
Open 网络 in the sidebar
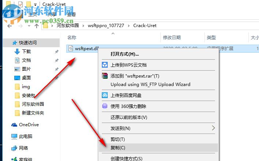23,148
